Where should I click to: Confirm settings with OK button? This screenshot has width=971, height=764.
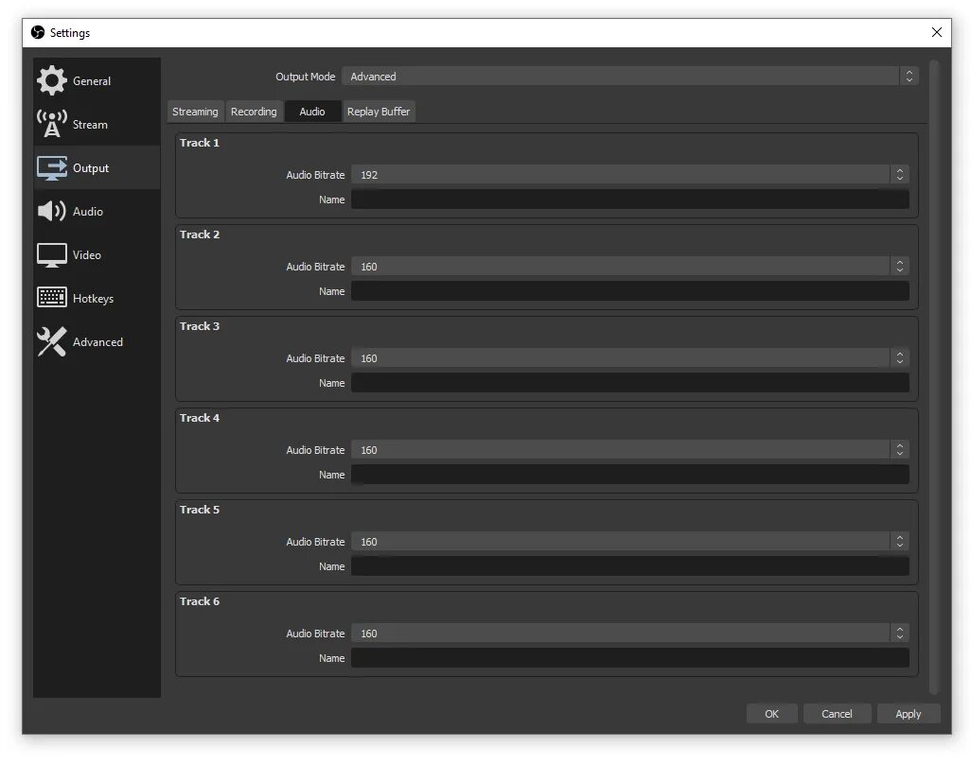(771, 713)
